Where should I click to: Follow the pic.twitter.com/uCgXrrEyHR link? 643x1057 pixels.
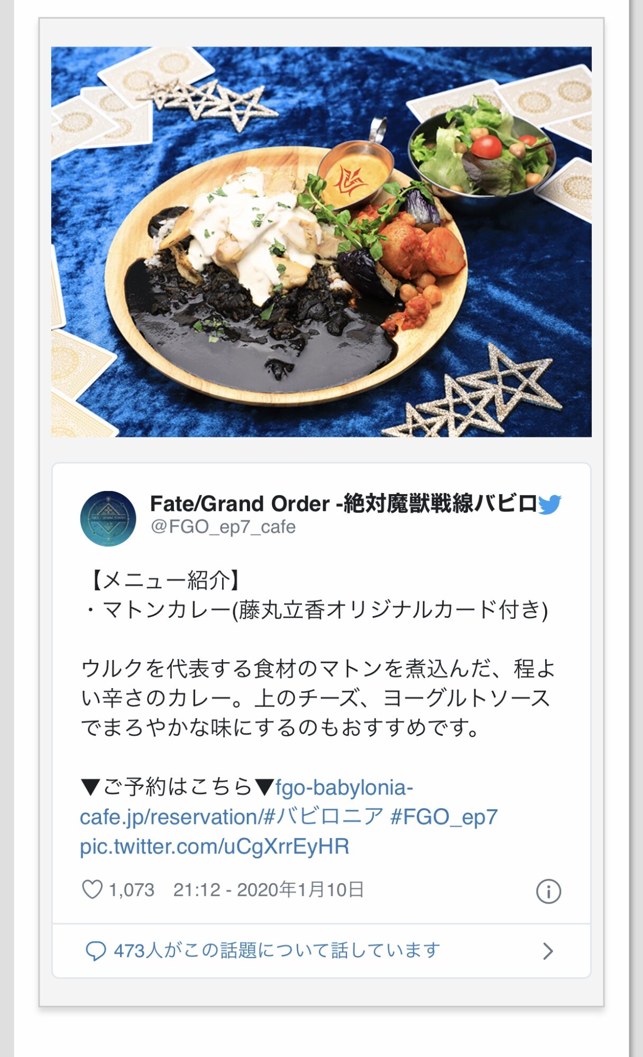click(215, 847)
